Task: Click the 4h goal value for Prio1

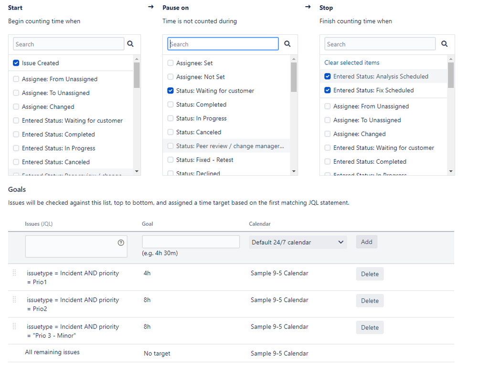Action: pos(147,273)
